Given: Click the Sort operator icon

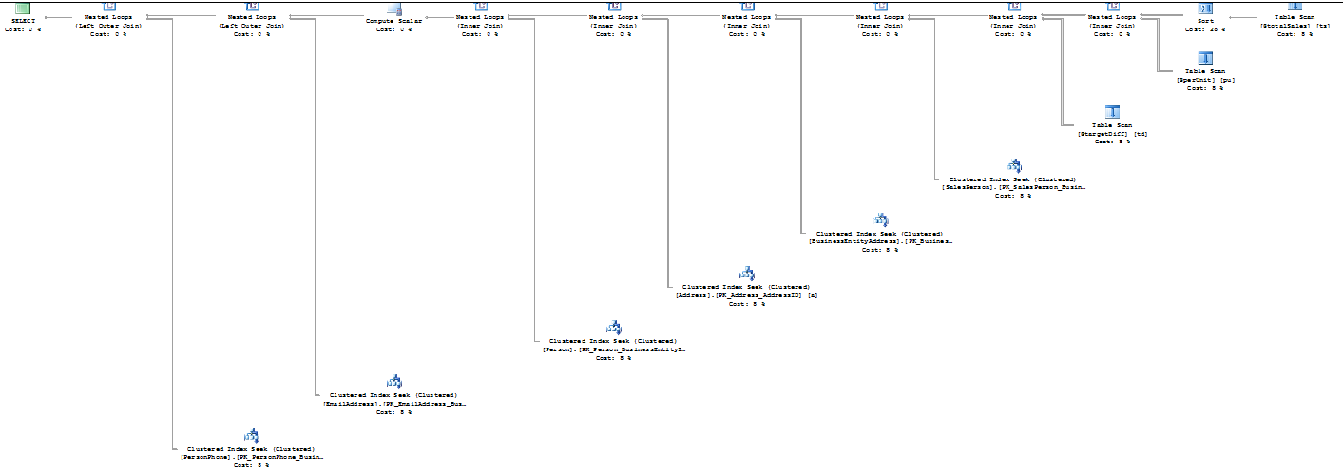Looking at the screenshot, I should click(1205, 8).
